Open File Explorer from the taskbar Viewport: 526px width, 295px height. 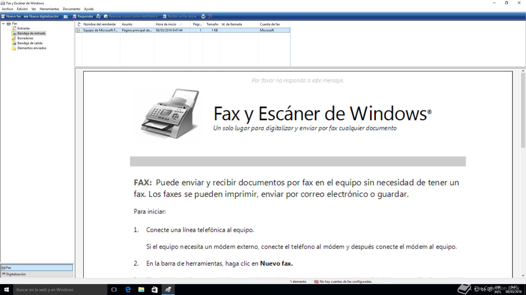click(141, 290)
